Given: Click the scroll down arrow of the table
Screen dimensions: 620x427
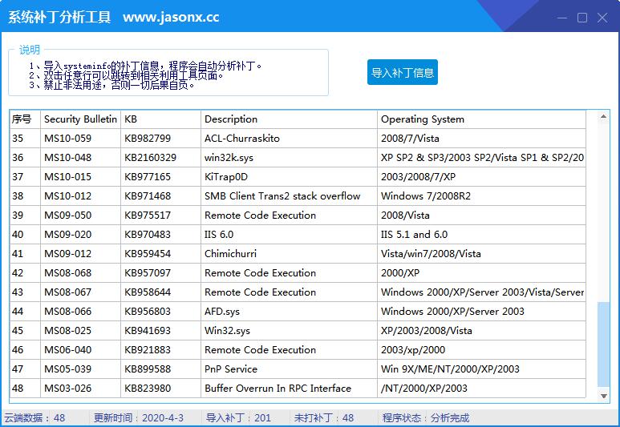Looking at the screenshot, I should pos(604,396).
